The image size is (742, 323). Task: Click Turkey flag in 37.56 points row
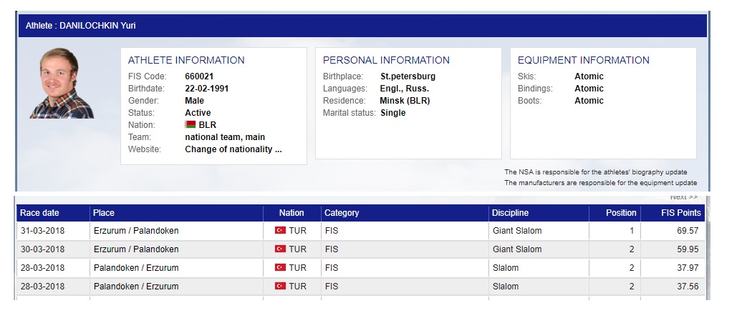coord(280,286)
